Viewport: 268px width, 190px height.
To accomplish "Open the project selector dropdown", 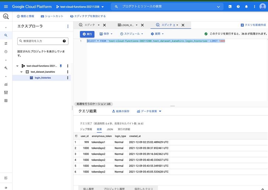I will click(x=80, y=7).
